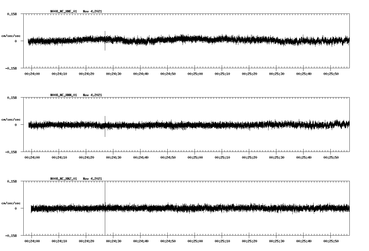Click 00:25:50 time label under HNN plot
The image size is (369, 251).
point(331,158)
